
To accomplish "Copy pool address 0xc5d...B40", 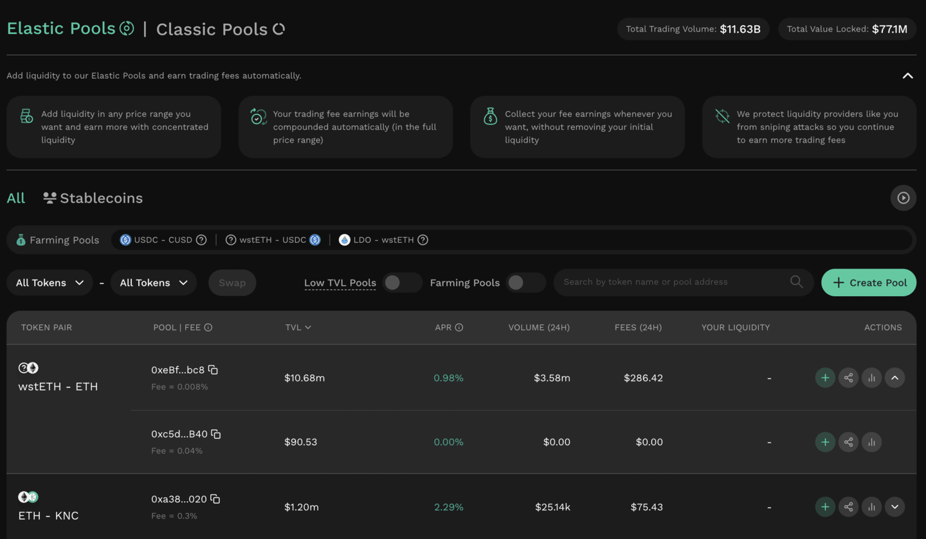I will pos(216,434).
